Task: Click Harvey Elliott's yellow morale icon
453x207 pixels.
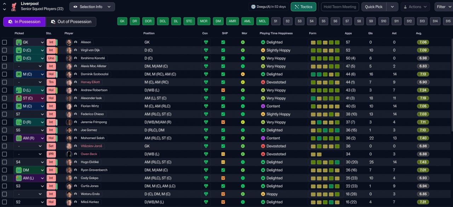Action: click(x=243, y=82)
